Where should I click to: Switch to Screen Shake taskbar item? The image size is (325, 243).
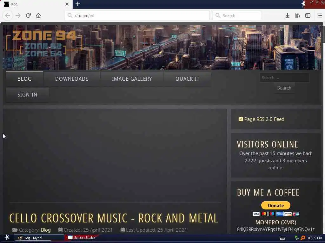click(x=82, y=238)
